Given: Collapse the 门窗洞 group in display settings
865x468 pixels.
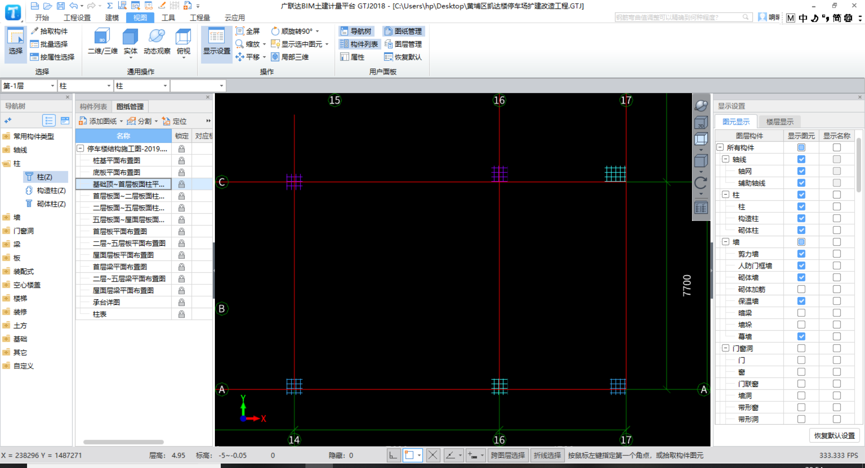Looking at the screenshot, I should [726, 348].
